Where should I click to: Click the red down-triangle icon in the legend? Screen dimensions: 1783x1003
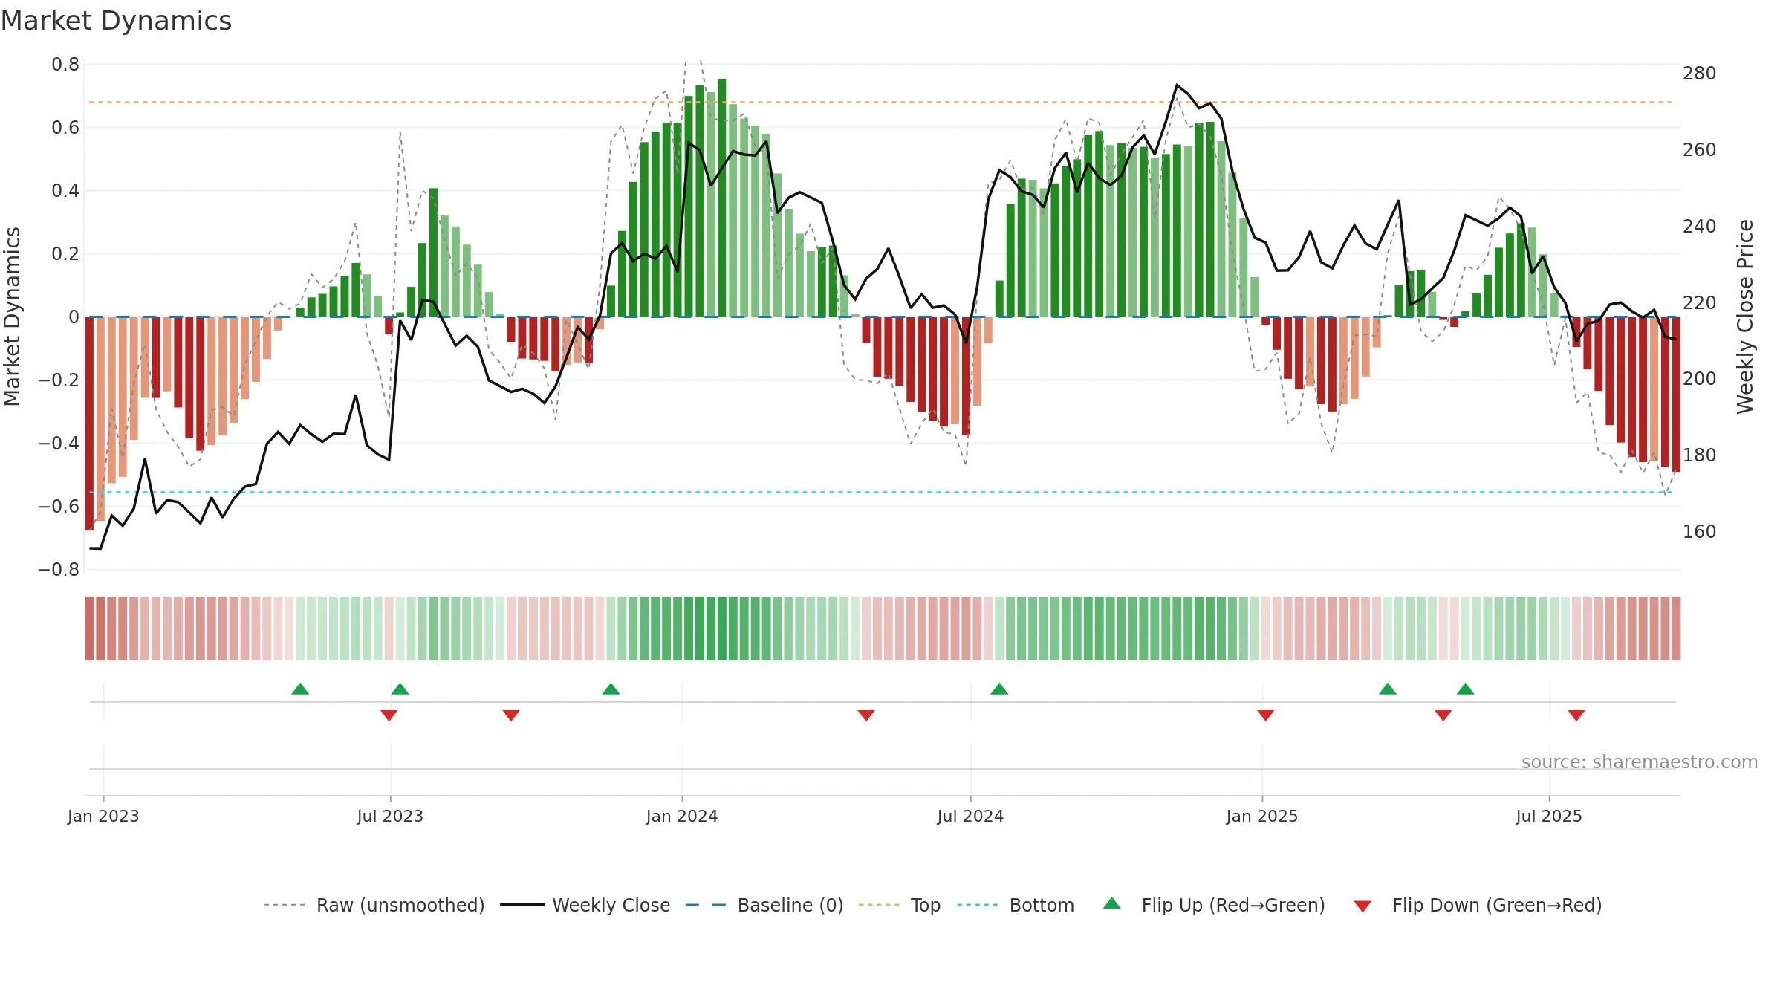(x=1363, y=906)
